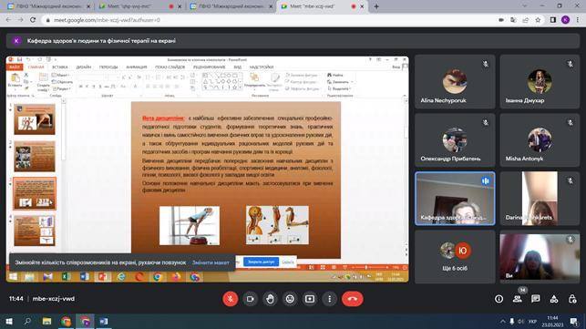Image resolution: width=586 pixels, height=329 pixels.
Task: Click the browser address bar URL
Action: click(x=107, y=20)
